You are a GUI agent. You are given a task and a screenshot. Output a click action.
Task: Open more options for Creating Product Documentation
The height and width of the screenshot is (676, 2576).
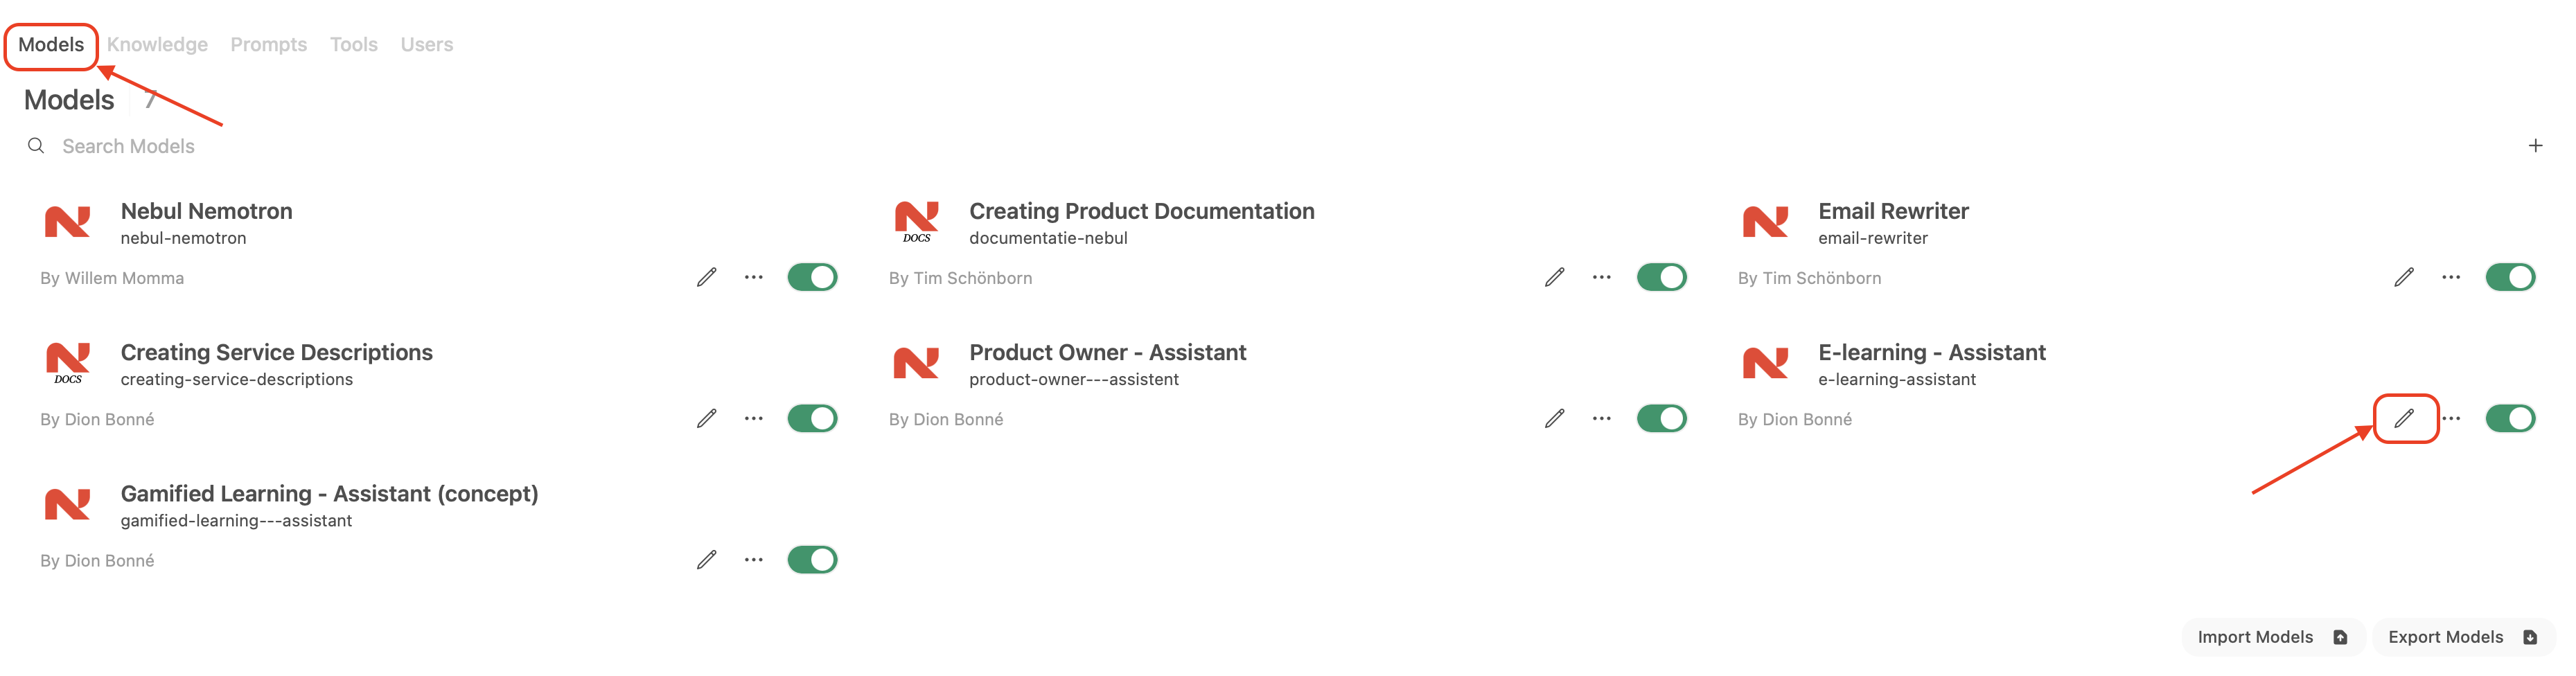coord(1602,277)
